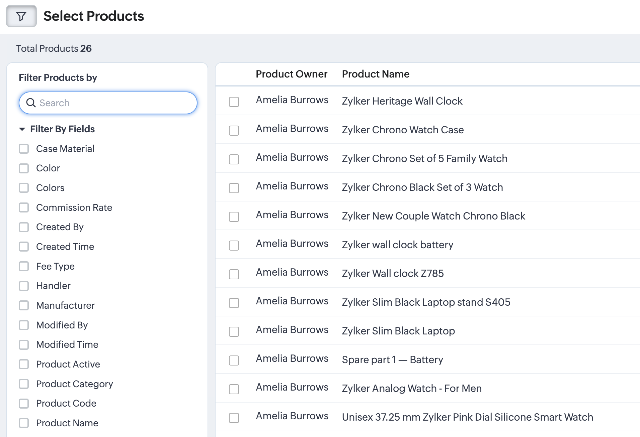Image resolution: width=640 pixels, height=437 pixels.
Task: Select Zylker Slim Black Laptop stand S405
Action: [234, 303]
